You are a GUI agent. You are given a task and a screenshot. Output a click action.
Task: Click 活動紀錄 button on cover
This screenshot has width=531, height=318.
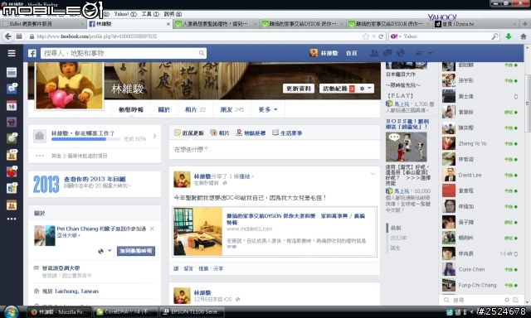pos(338,89)
